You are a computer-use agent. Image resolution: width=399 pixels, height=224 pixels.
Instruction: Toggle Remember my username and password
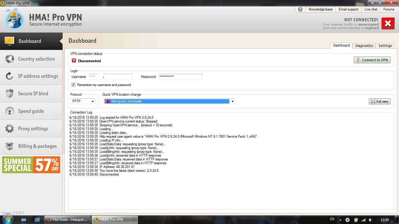(74, 85)
